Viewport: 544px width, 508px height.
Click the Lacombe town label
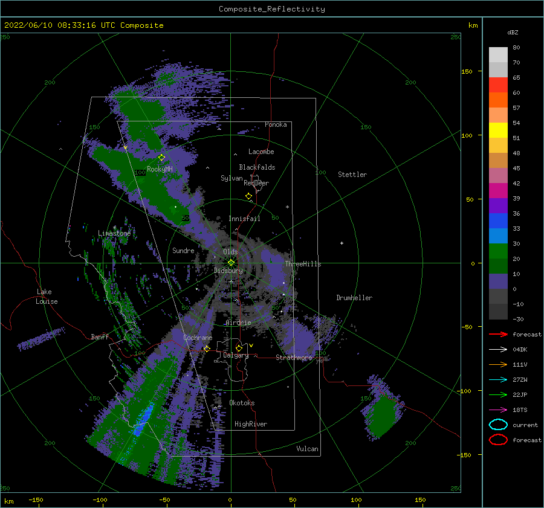click(x=261, y=152)
